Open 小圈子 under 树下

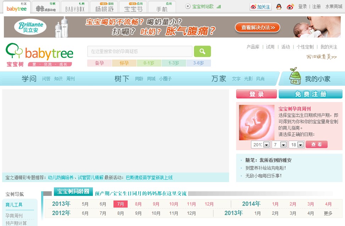click(166, 79)
